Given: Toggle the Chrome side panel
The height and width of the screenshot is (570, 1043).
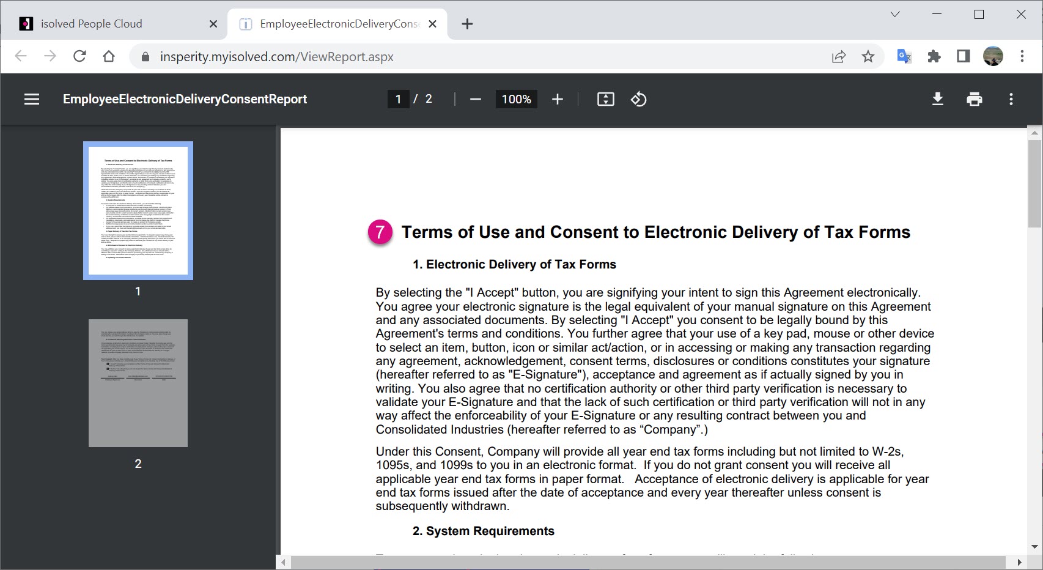Looking at the screenshot, I should click(x=963, y=57).
